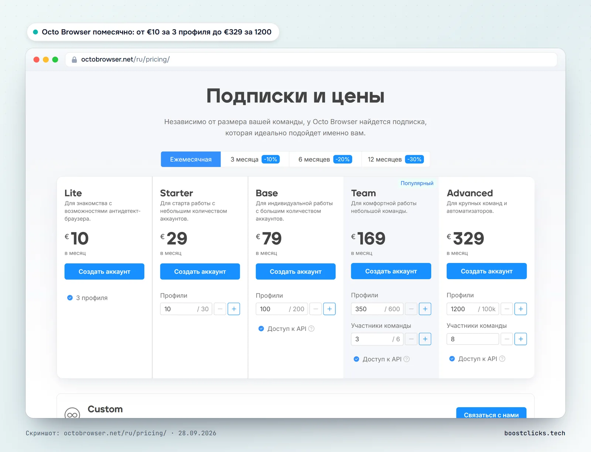Click the Team members input showing 3
The height and width of the screenshot is (452, 591).
coord(378,339)
